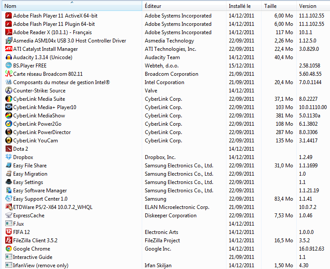
Task: Sort by the Nom column header
Action: 72,6
